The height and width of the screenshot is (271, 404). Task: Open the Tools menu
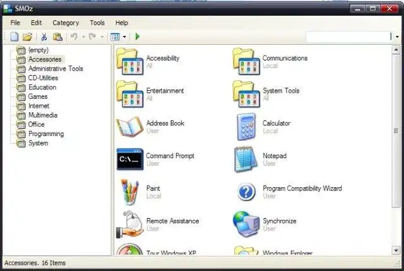click(x=97, y=23)
